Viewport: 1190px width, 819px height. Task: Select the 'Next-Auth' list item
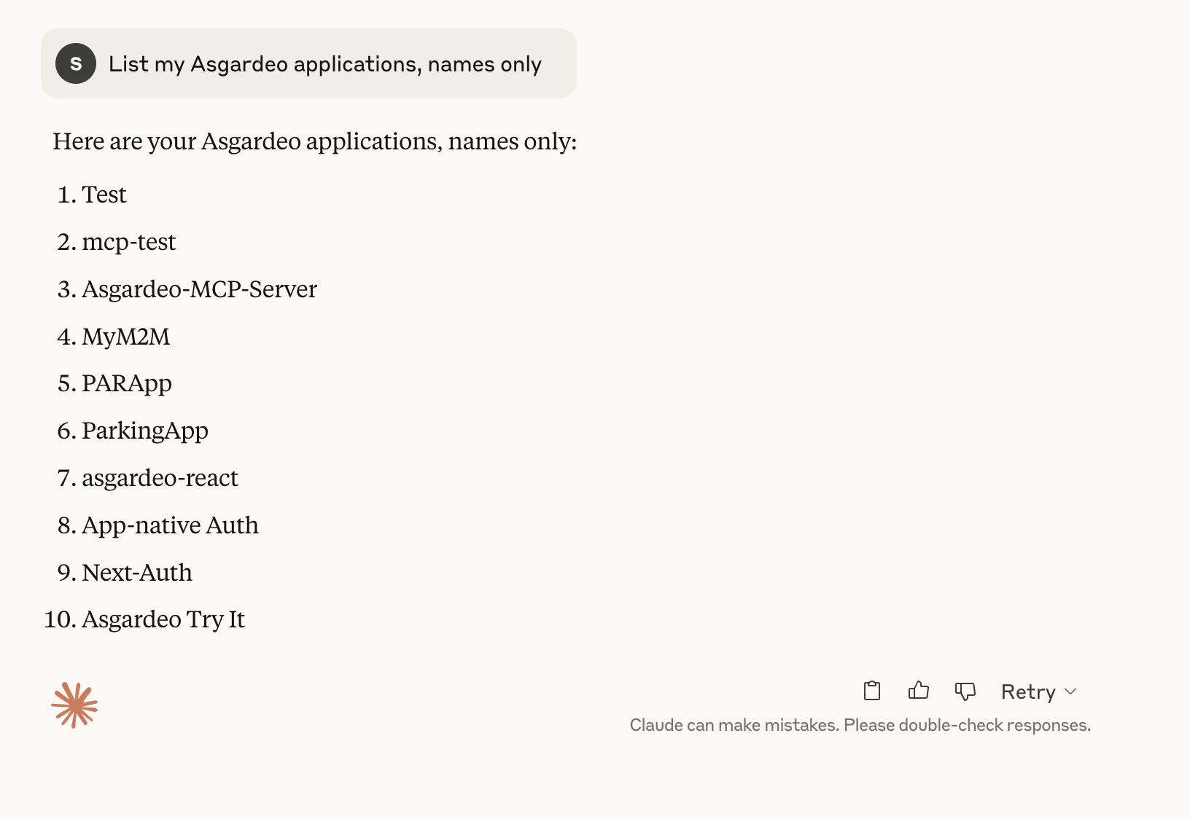click(137, 573)
